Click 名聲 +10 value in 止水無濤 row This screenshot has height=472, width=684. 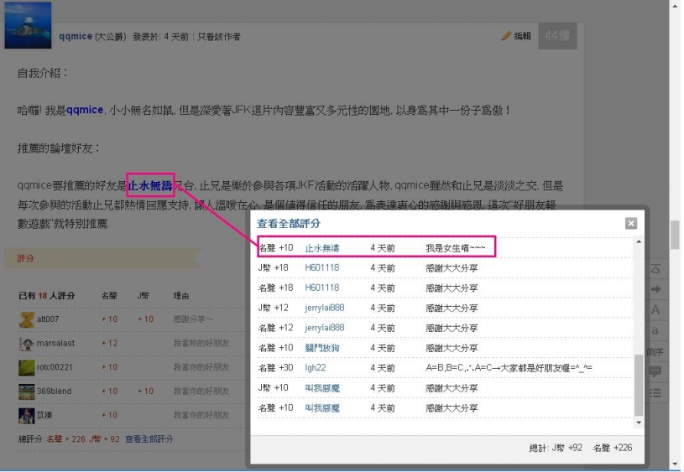[275, 248]
